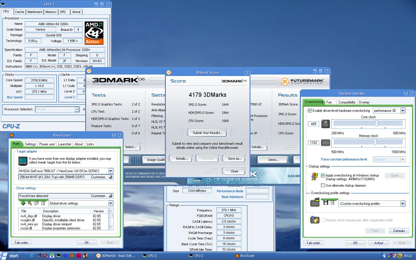
Task: Toggle Restore clock frequencies after suspended mode
Action: [x=323, y=220]
